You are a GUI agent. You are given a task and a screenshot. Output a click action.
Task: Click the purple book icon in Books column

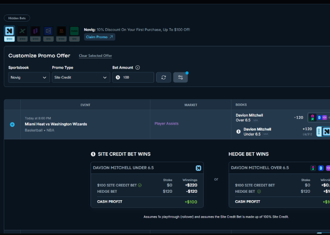click(324, 117)
